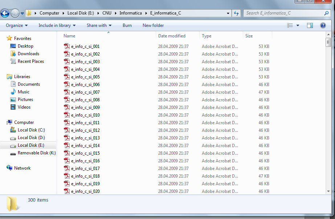
Task: Sort files by Date modified column
Action: 172,36
